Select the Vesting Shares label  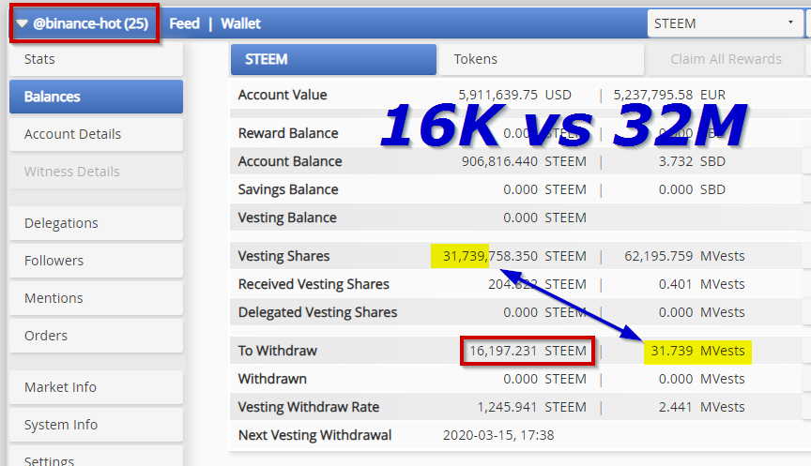pyautogui.click(x=284, y=256)
